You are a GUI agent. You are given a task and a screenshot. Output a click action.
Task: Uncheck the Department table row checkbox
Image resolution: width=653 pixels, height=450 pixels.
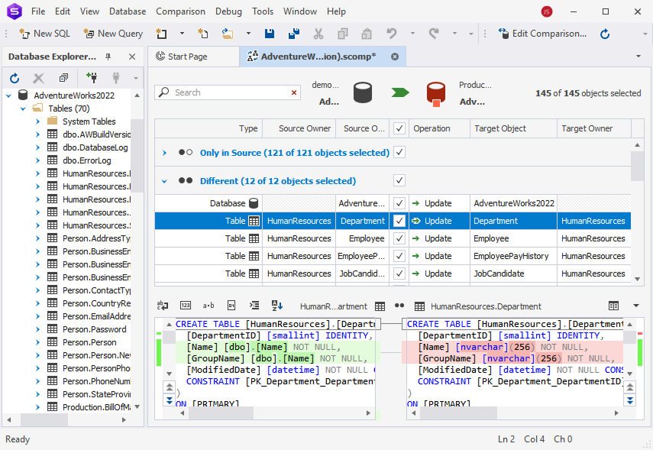[x=399, y=220]
